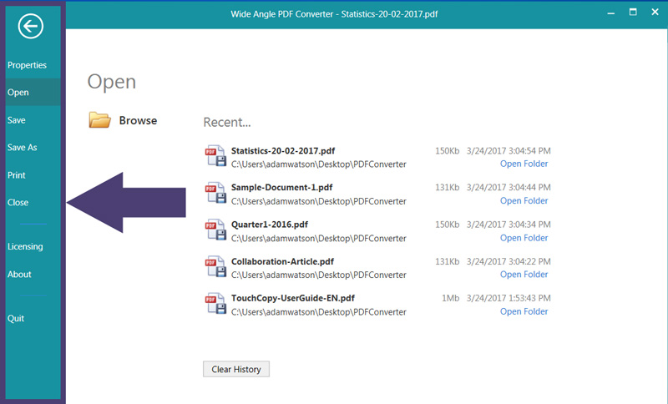
Task: Close the PDF Converter window
Action: [x=655, y=13]
